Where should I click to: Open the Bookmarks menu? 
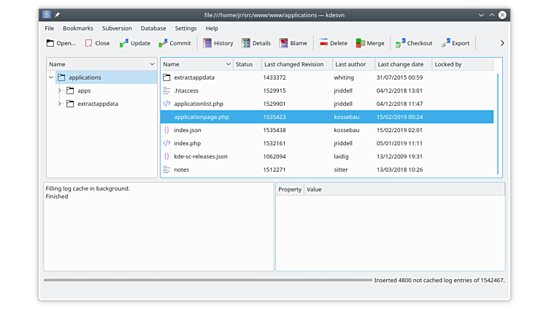point(78,28)
